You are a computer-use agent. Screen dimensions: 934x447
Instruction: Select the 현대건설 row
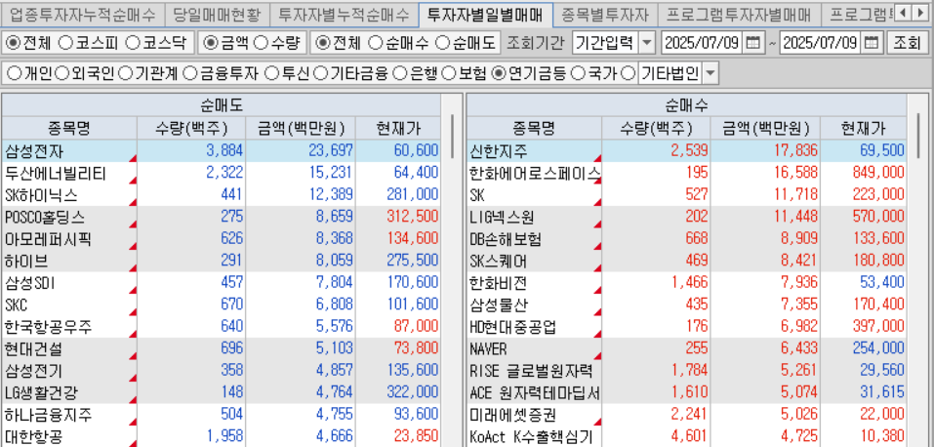[x=221, y=349]
